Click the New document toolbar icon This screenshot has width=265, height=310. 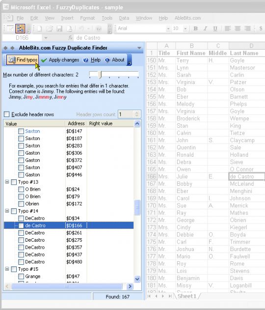(39, 28)
